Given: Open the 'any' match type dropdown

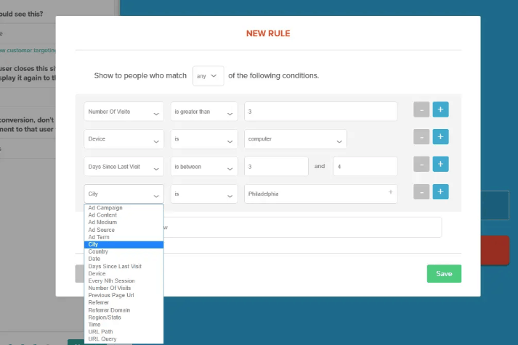Looking at the screenshot, I should pos(208,76).
